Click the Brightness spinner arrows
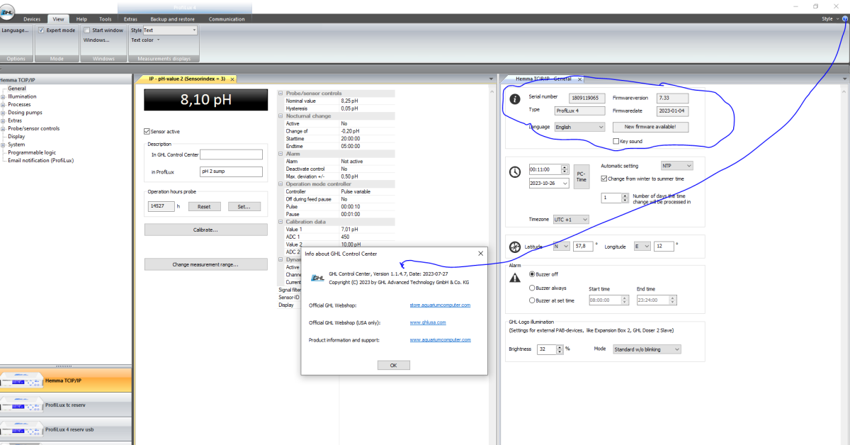Viewport: 850px width, 445px height. (x=560, y=349)
